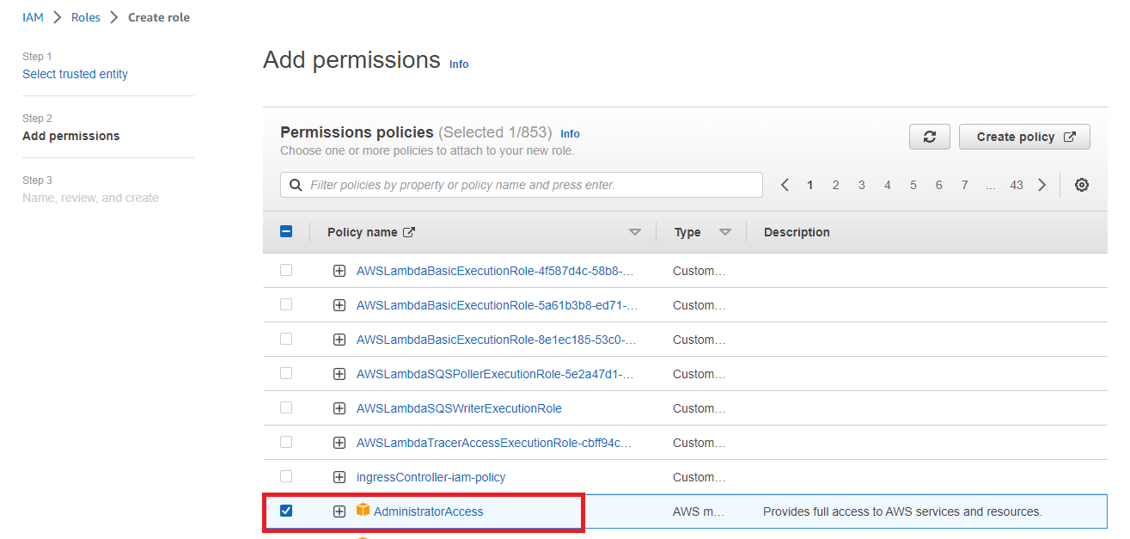The height and width of the screenshot is (539, 1130).
Task: Go to pagination page 2
Action: [x=835, y=185]
